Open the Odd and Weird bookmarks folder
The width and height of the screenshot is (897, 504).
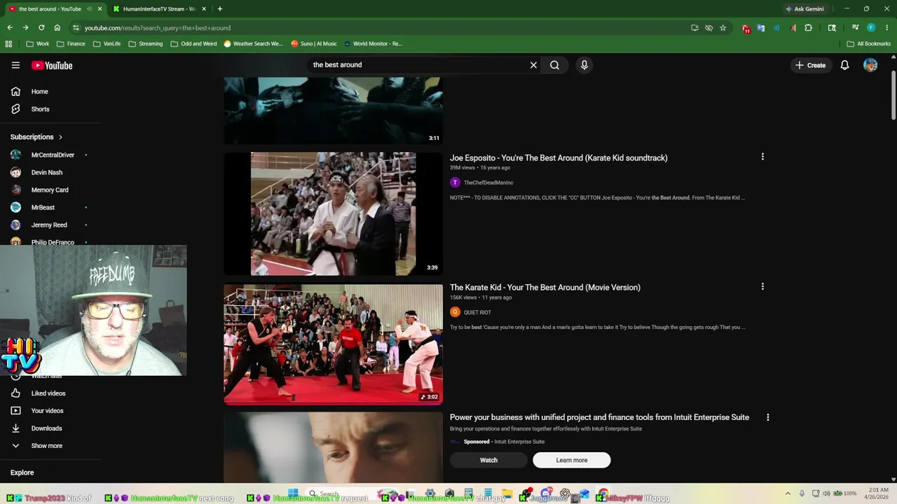[x=193, y=43]
